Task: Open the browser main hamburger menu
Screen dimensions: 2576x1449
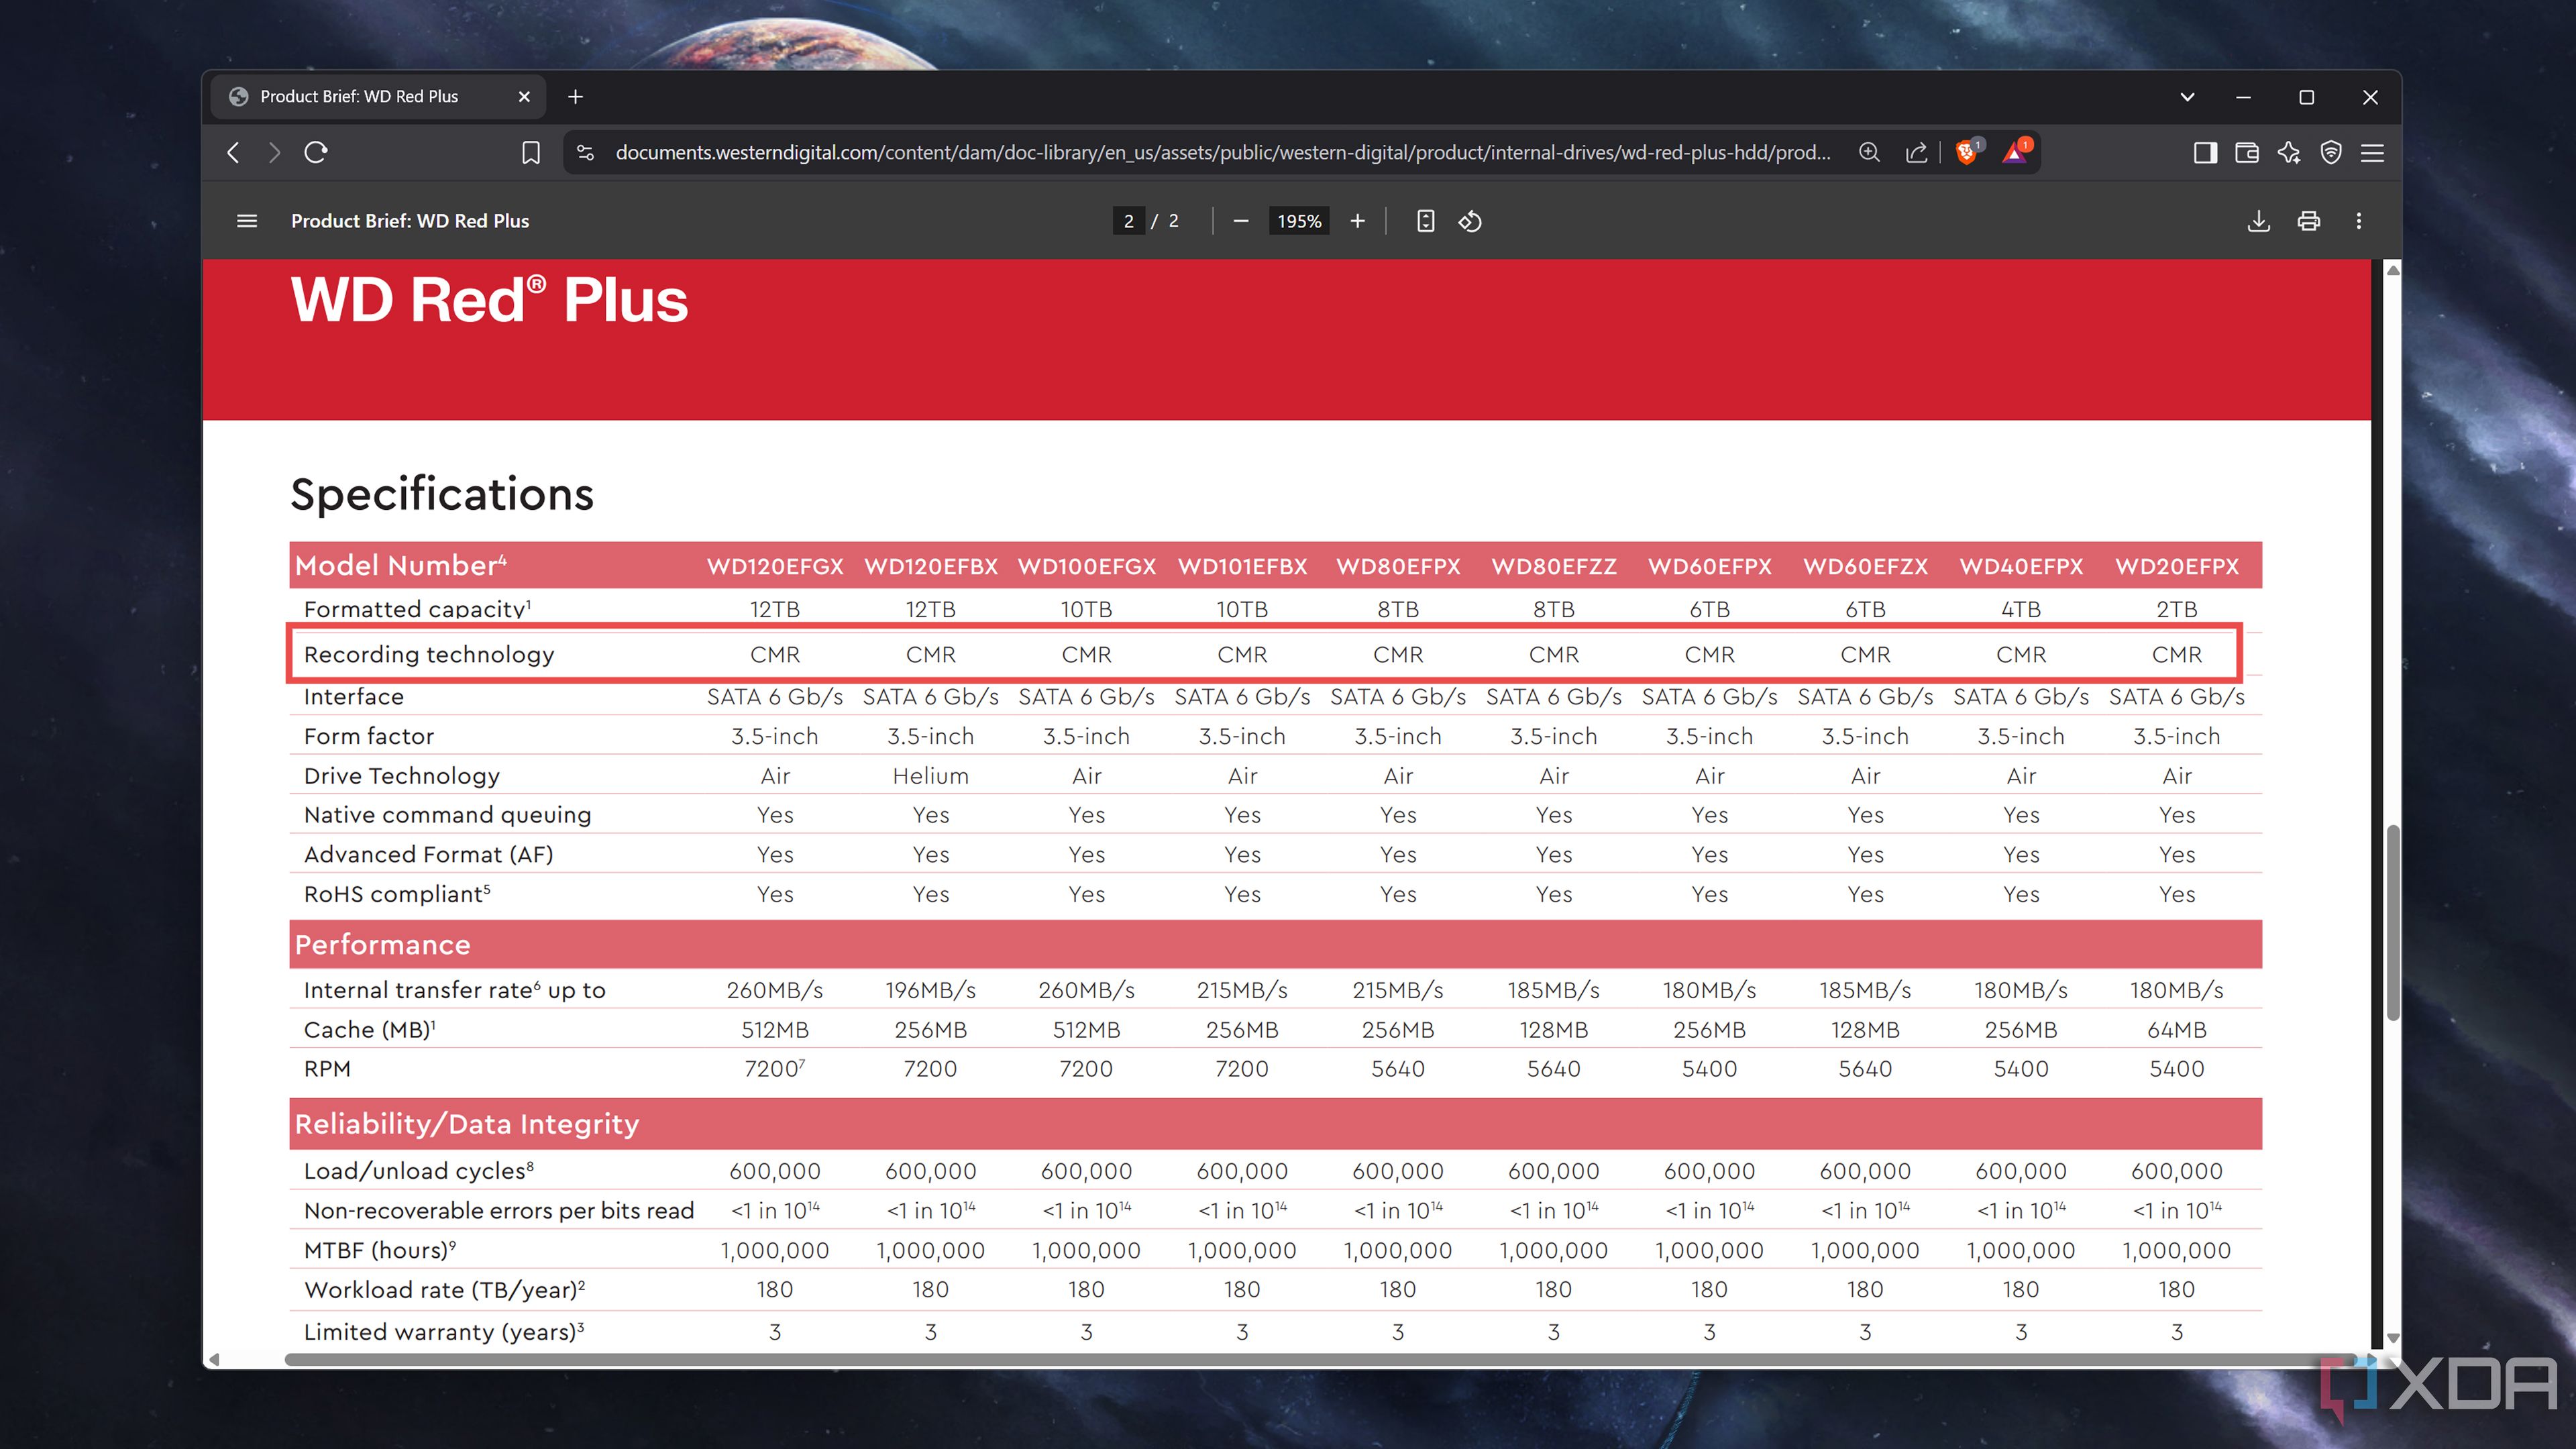Action: pyautogui.click(x=2373, y=152)
